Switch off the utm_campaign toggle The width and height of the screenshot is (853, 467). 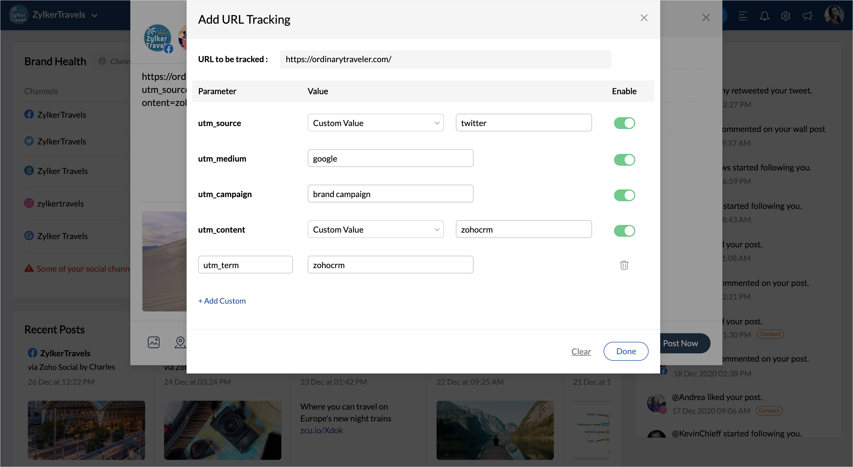click(624, 195)
